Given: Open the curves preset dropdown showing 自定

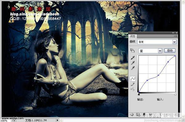Looking at the screenshot, I should pos(157,42).
